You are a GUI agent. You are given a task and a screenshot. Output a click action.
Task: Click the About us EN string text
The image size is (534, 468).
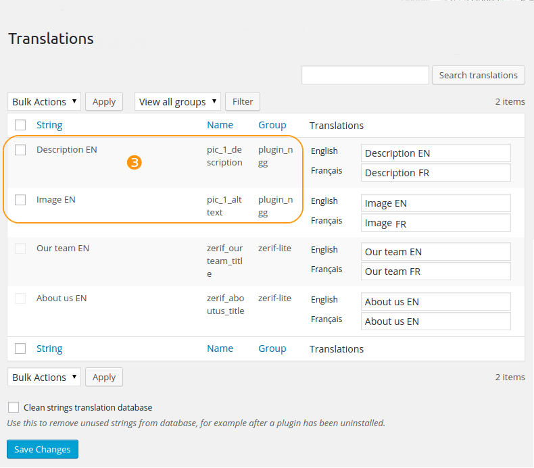click(62, 298)
